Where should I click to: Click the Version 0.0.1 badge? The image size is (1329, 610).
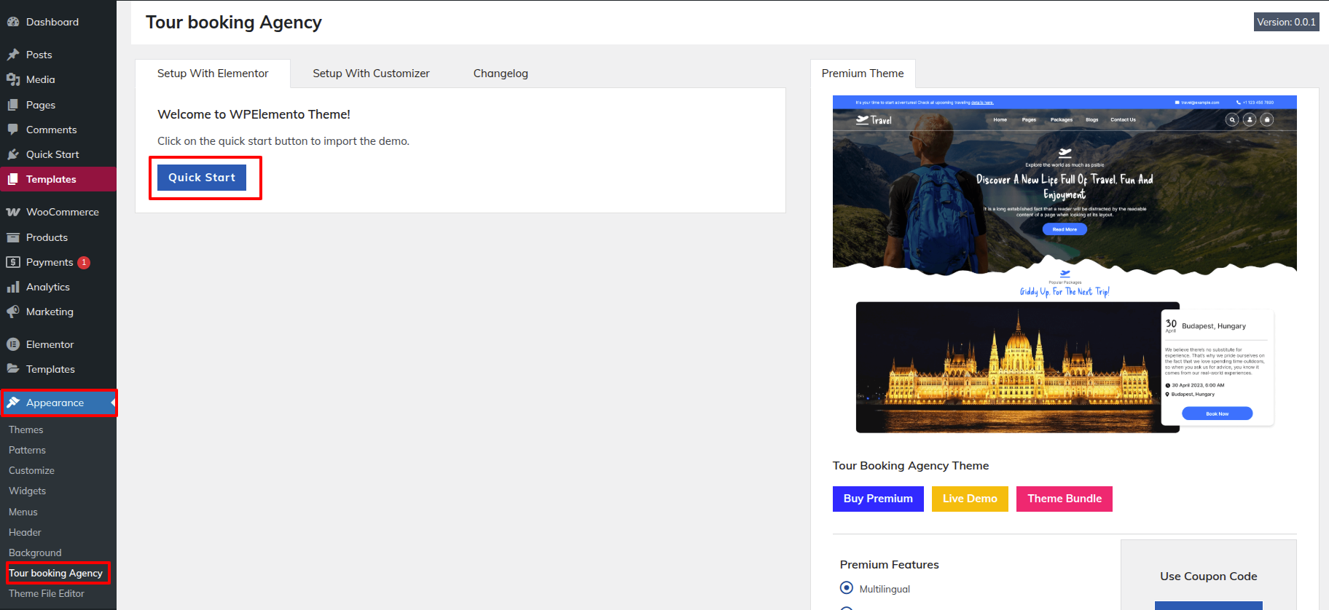[1287, 22]
